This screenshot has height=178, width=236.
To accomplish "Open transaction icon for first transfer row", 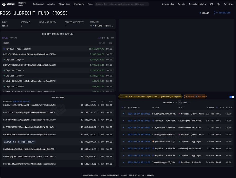I will [124, 114].
